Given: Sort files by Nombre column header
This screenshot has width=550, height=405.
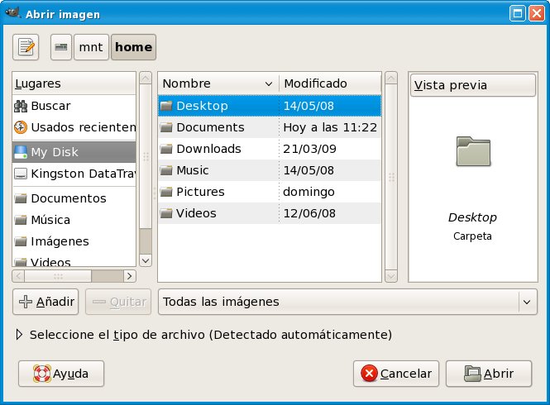Looking at the screenshot, I should point(218,83).
